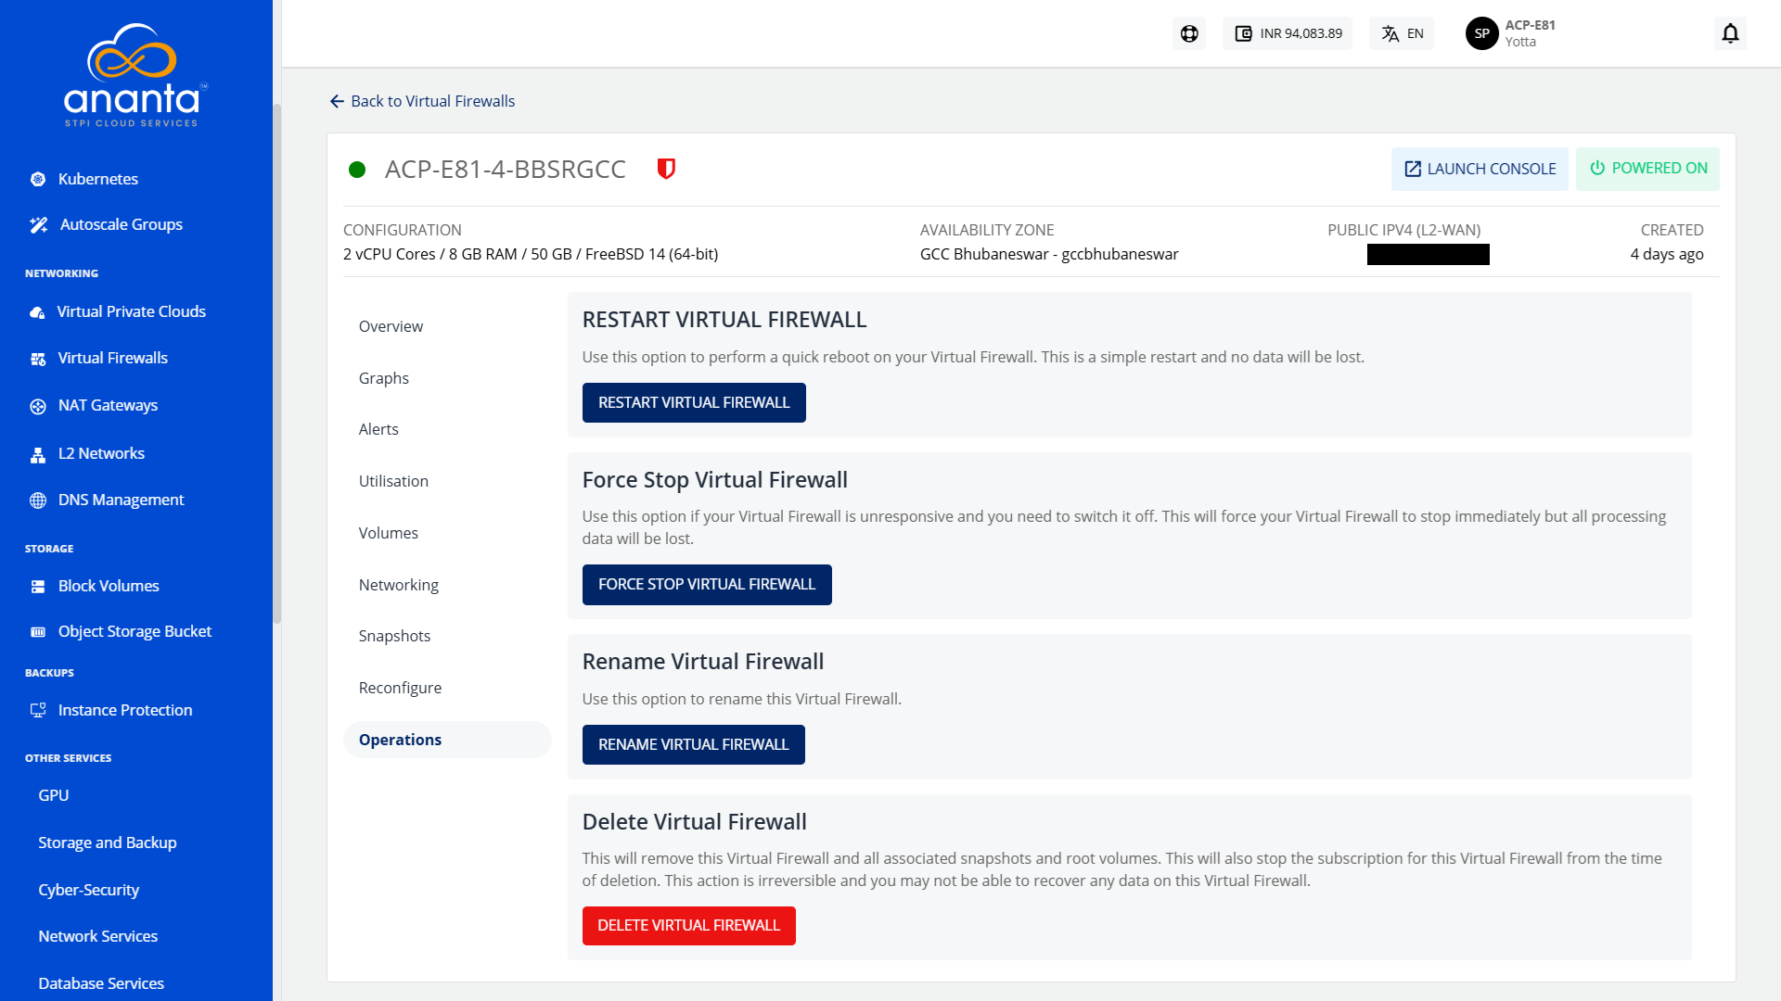Image resolution: width=1781 pixels, height=1001 pixels.
Task: Click the green status dot
Action: pyautogui.click(x=357, y=170)
